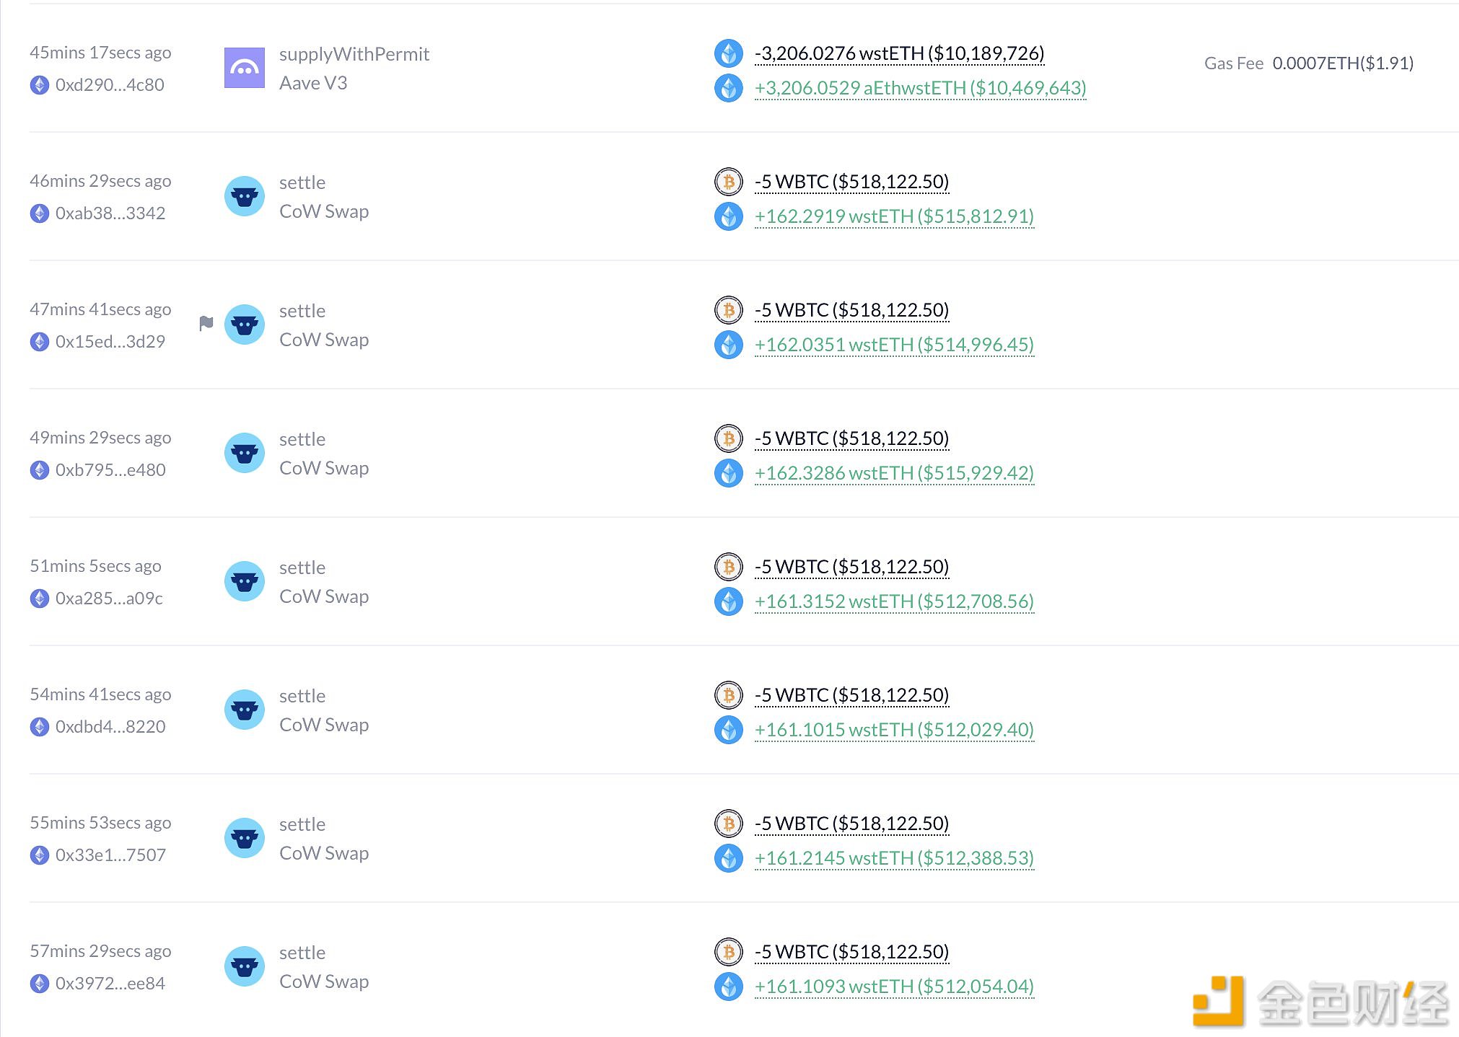1459x1037 pixels.
Task: Open transaction hash 0xb795...e480
Action: [110, 470]
